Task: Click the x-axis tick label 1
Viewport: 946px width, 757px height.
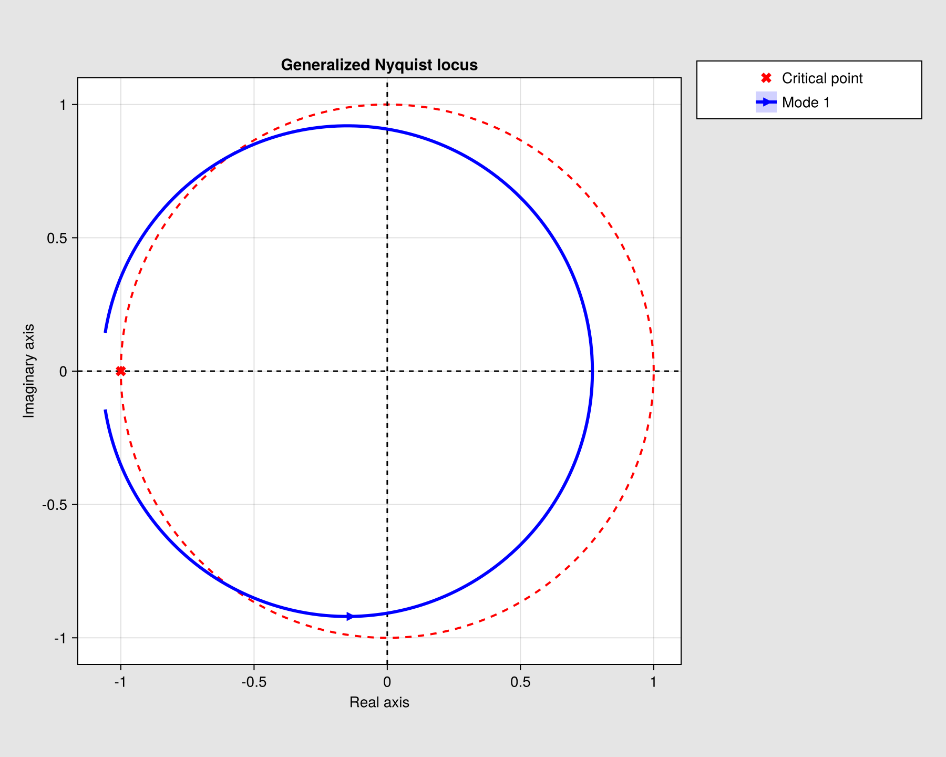Action: tap(653, 682)
